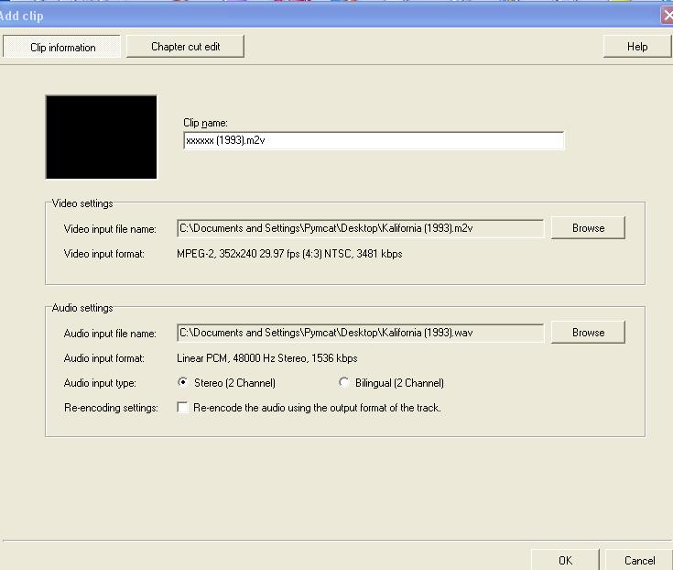673x570 pixels.
Task: Browse for the audio input file
Action: (588, 332)
